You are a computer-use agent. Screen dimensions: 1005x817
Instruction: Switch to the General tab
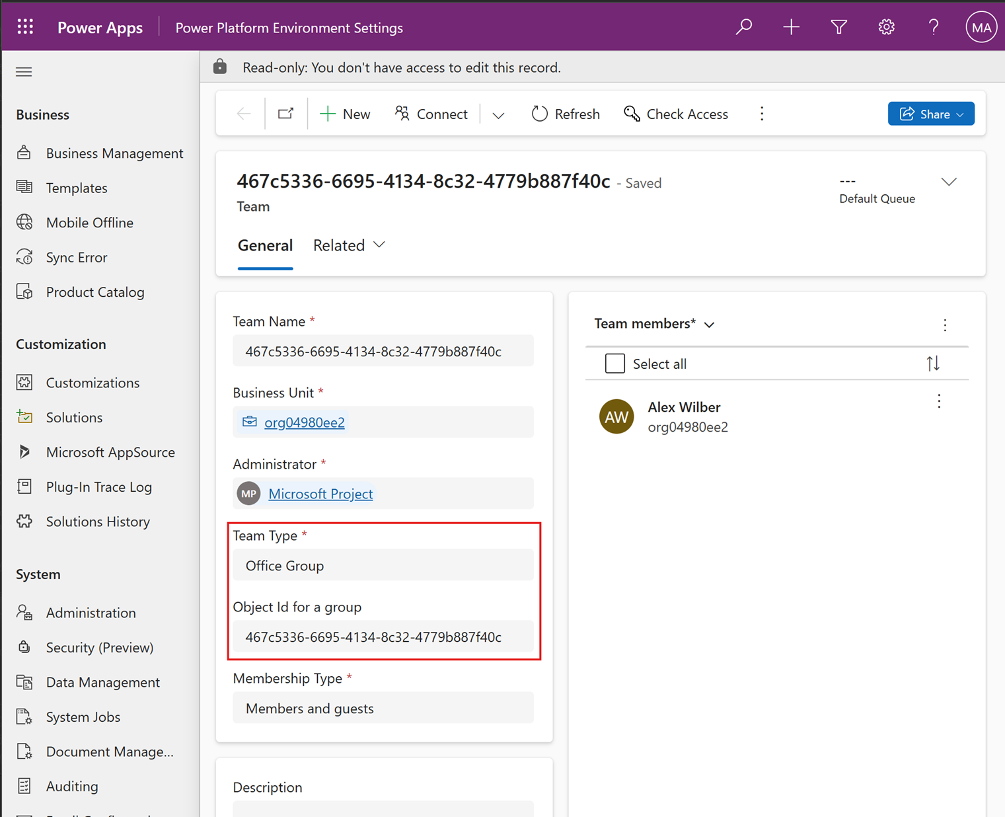(265, 245)
